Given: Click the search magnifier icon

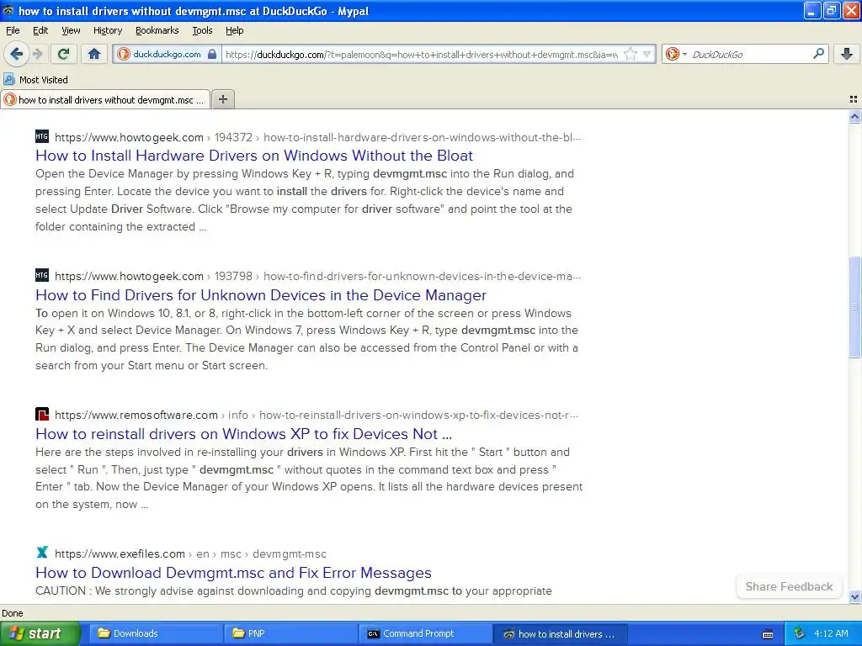Looking at the screenshot, I should click(818, 54).
